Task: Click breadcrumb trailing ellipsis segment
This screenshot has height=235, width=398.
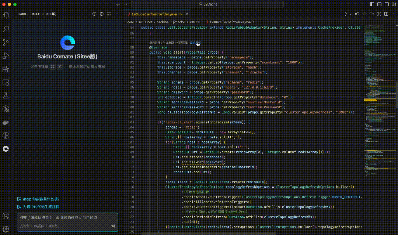Action: [256, 22]
